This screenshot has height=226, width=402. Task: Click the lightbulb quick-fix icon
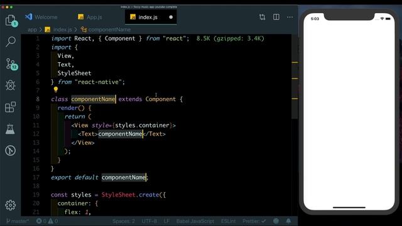click(56, 89)
